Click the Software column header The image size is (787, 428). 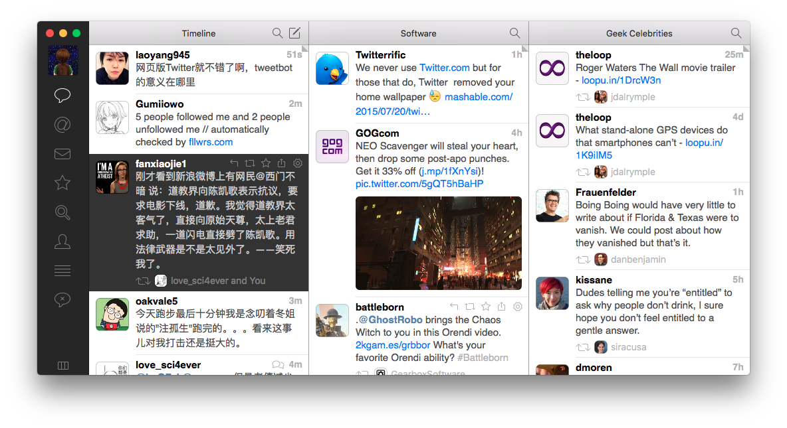tap(418, 33)
